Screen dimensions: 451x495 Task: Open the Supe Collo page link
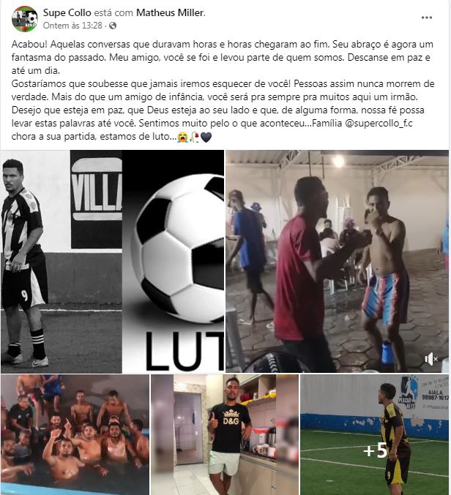67,12
